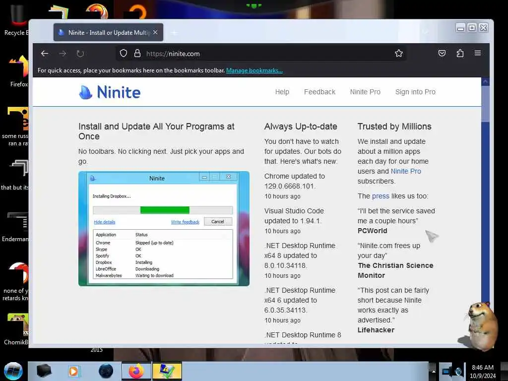
Task: Click the Ninite logo
Action: [x=110, y=92]
